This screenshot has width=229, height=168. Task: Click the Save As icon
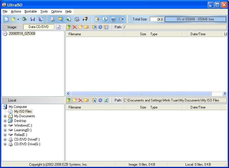pyautogui.click(x=41, y=19)
